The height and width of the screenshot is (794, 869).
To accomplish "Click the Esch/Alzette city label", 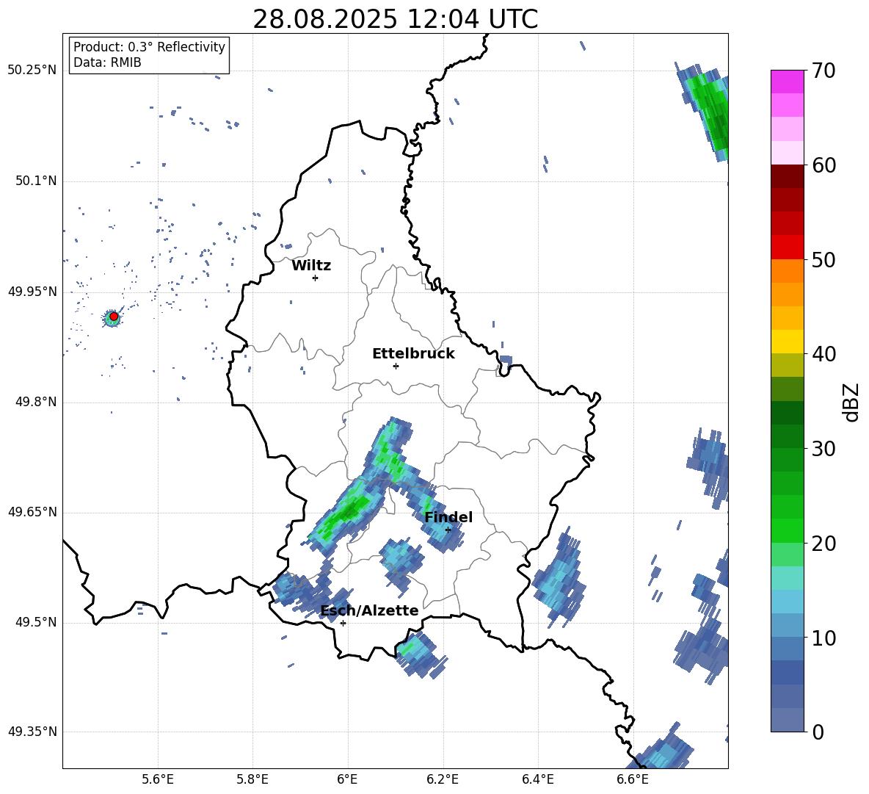I will 370,610.
